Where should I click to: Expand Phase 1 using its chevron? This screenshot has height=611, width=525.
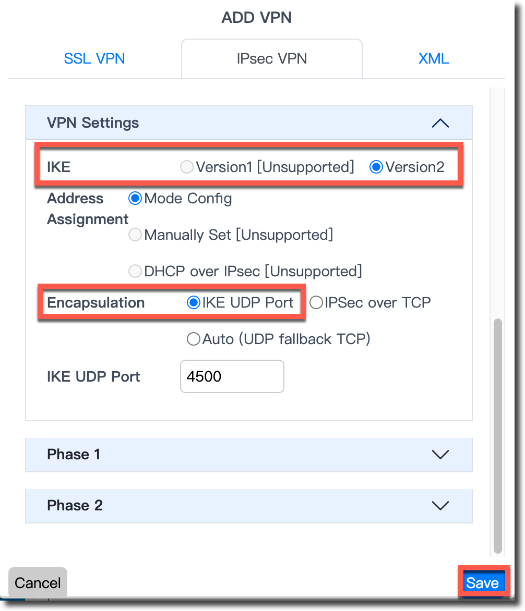point(440,455)
